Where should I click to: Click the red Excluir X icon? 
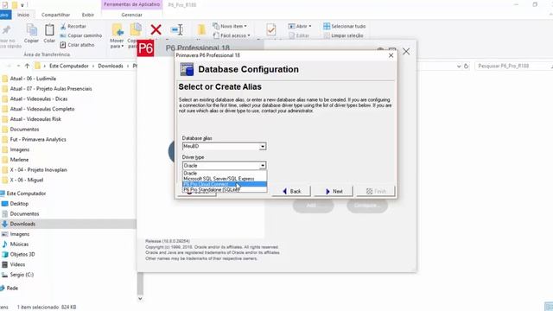point(156,29)
